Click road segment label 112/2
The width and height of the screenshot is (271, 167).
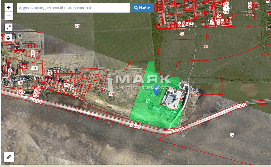point(242,106)
